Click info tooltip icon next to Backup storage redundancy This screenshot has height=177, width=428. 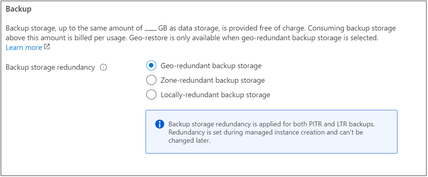click(x=104, y=67)
